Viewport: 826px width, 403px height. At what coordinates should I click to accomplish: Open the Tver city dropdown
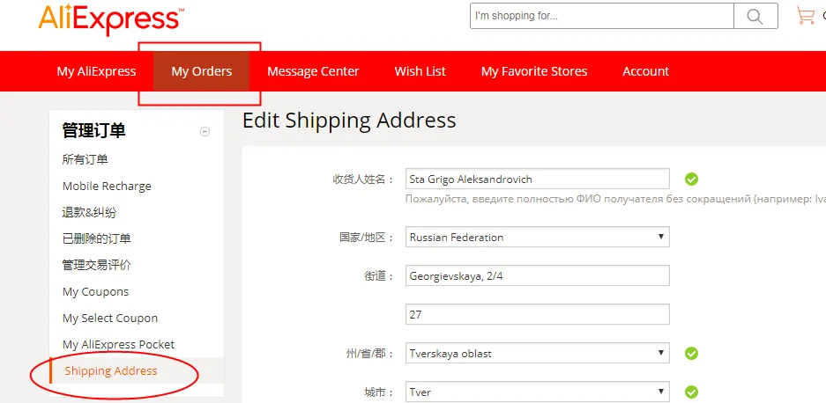(x=538, y=392)
